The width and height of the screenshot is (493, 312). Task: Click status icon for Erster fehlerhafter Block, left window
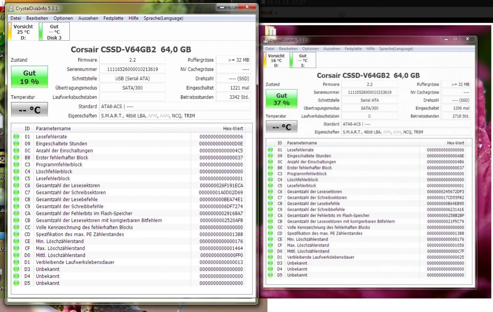tap(16, 158)
